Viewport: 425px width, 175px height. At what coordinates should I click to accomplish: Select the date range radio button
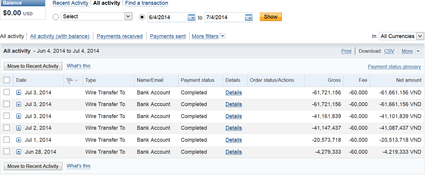coord(142,17)
